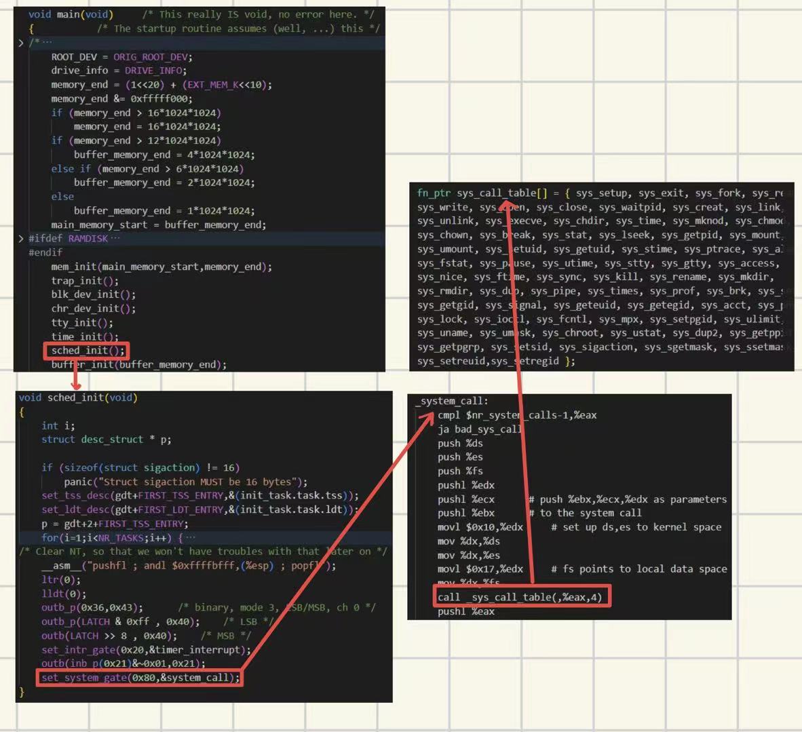The height and width of the screenshot is (732, 802).
Task: Select buffer_memory_end = 1*1024*1024 line
Action: pyautogui.click(x=164, y=210)
